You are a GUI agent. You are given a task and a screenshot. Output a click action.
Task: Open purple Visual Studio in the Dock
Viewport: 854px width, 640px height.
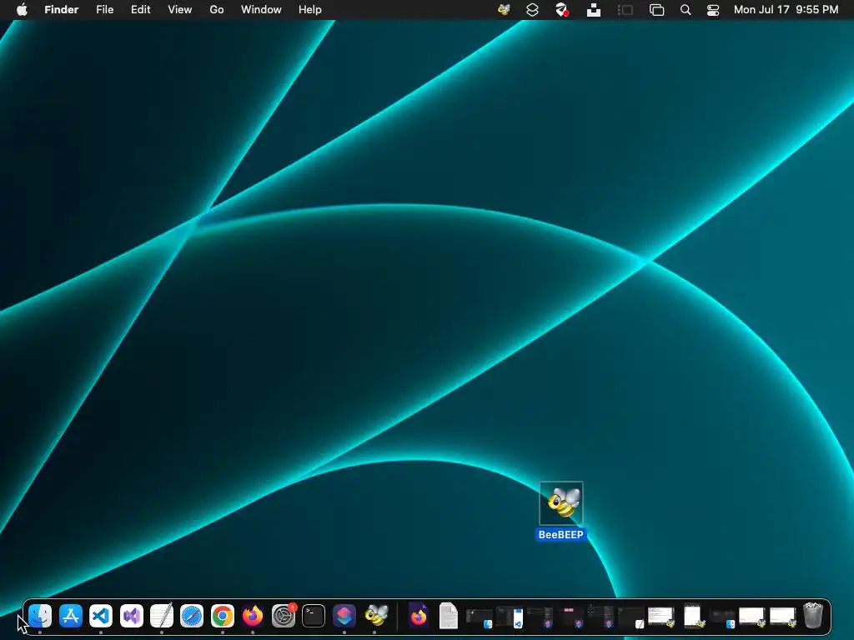click(131, 616)
